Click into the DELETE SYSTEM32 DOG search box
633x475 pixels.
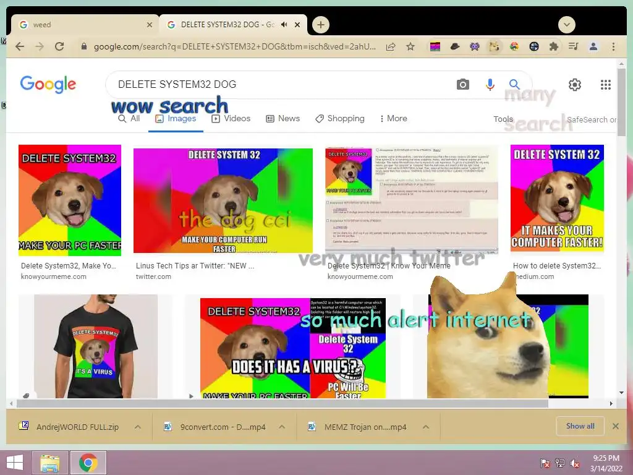pos(283,84)
